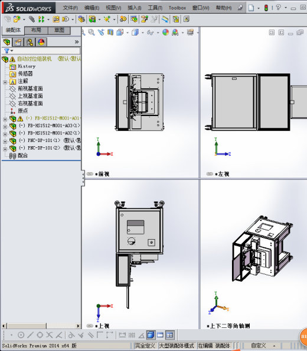Expand the FB-HS1512-M001-A03<1> component
Image resolution: width=307 pixels, height=351 pixels.
pyautogui.click(x=5, y=127)
